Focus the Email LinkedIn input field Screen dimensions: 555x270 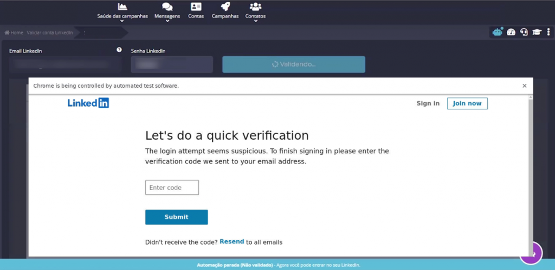[x=65, y=64]
